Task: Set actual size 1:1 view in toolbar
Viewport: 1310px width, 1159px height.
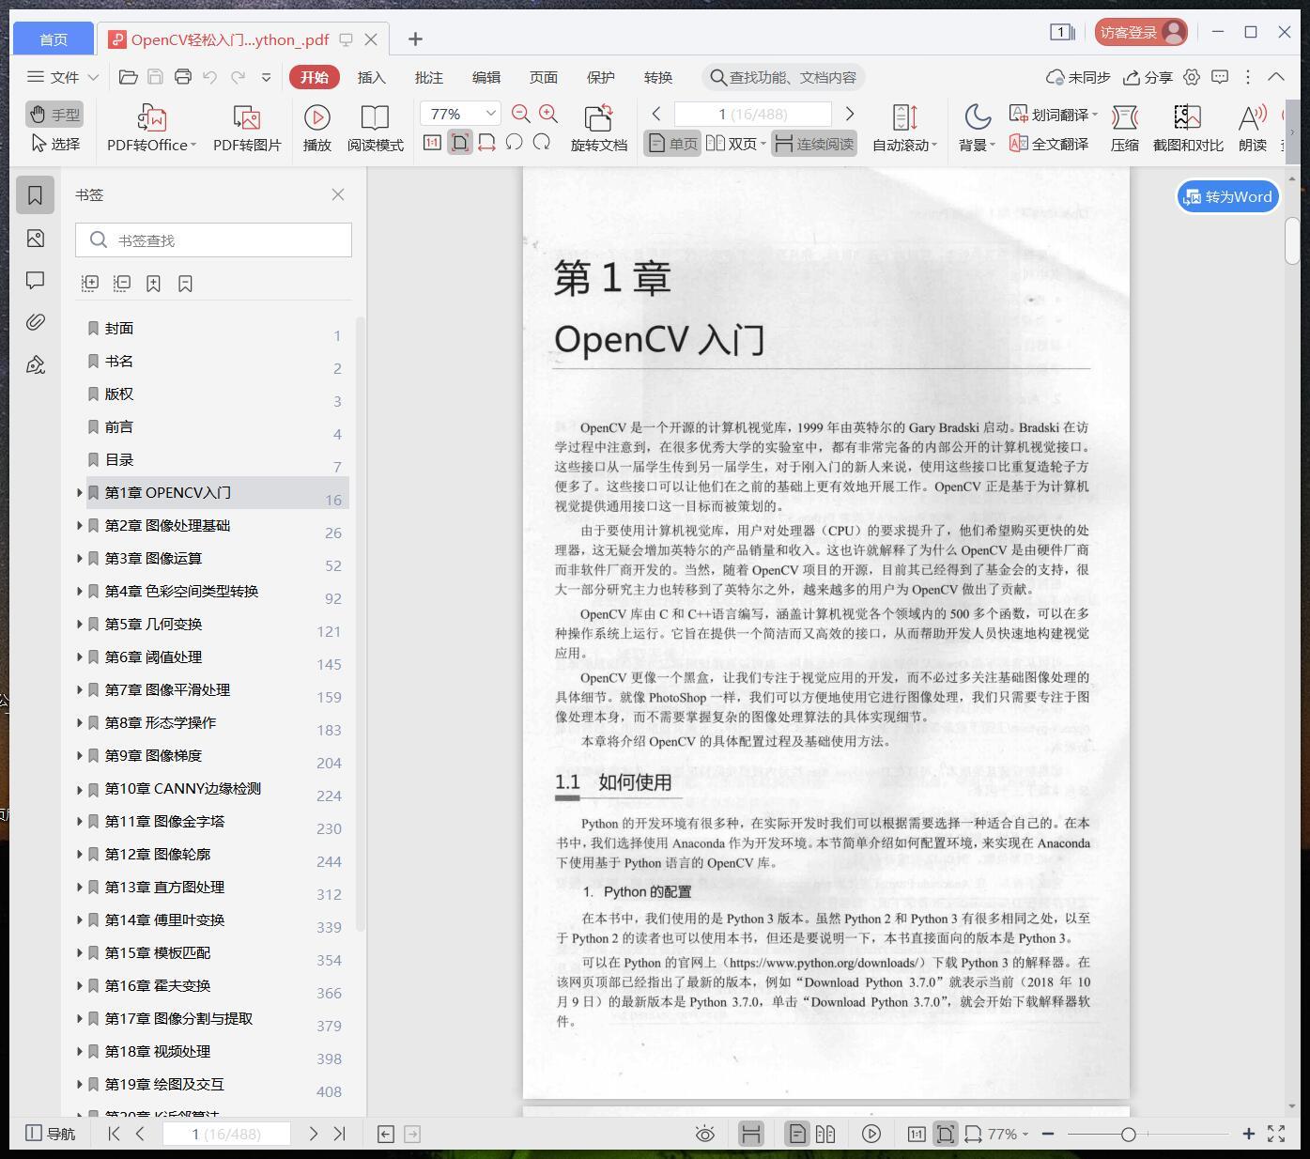Action: point(432,143)
